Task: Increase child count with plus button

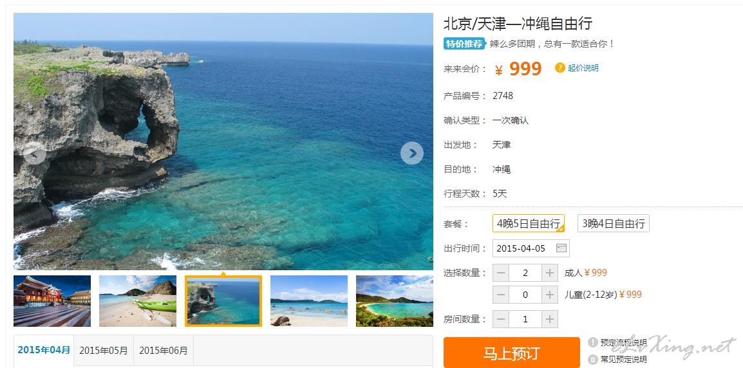Action: [x=550, y=295]
